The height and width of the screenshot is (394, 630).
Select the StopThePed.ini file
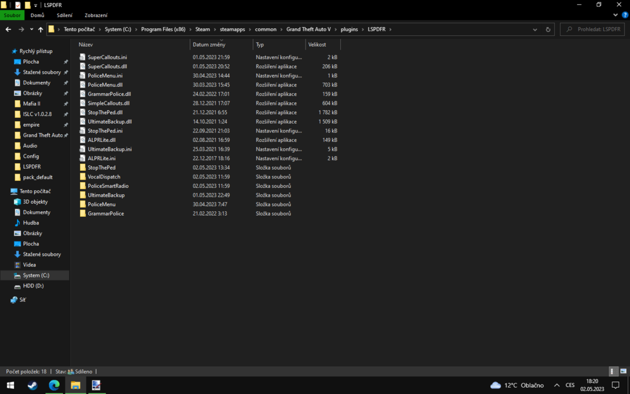pos(105,130)
